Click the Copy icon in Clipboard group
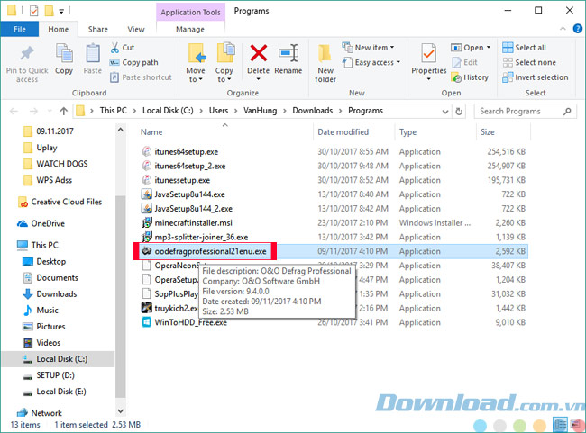Image resolution: width=586 pixels, height=433 pixels. (x=64, y=53)
